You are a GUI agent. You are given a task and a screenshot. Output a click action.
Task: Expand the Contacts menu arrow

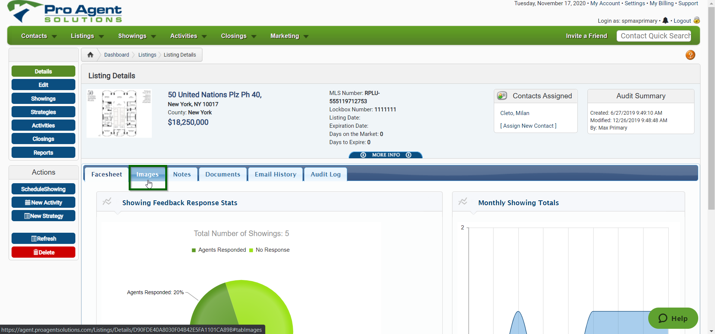click(x=54, y=36)
